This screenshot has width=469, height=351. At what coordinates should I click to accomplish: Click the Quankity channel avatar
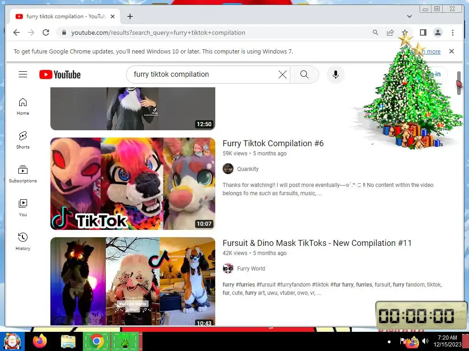click(x=228, y=169)
